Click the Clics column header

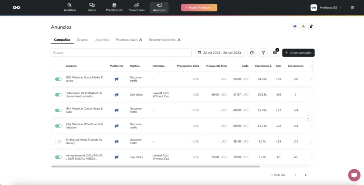[x=279, y=66]
